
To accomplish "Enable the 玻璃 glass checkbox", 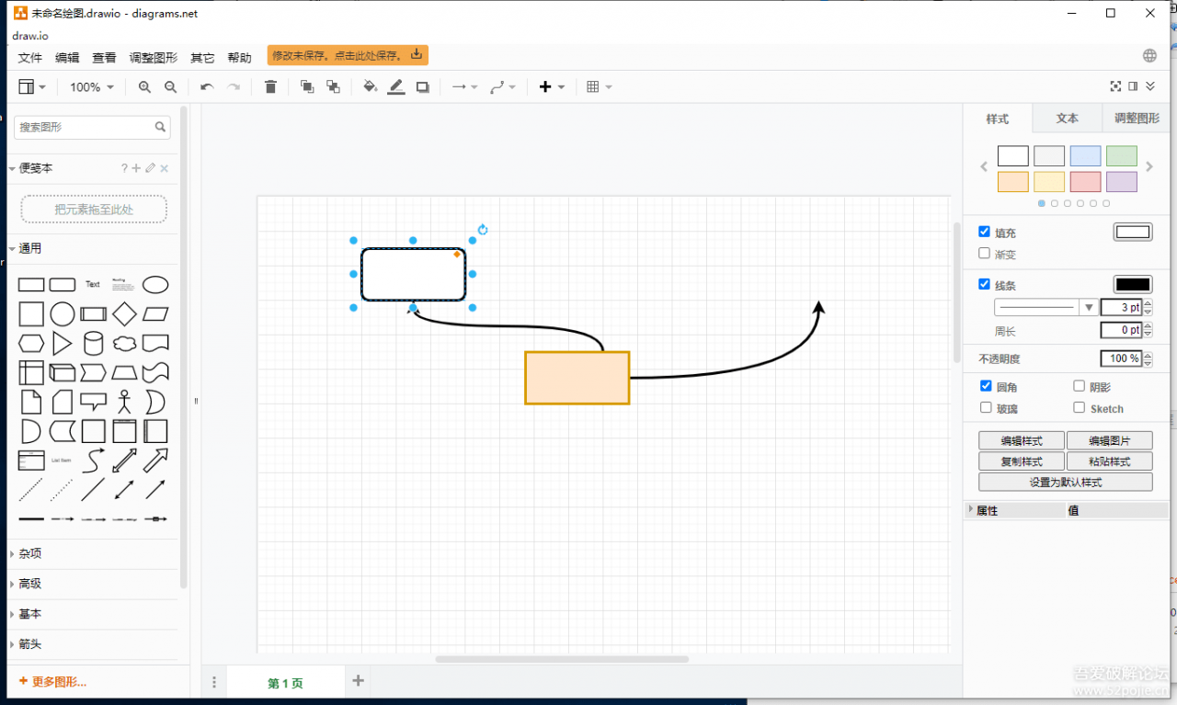I will [x=986, y=408].
